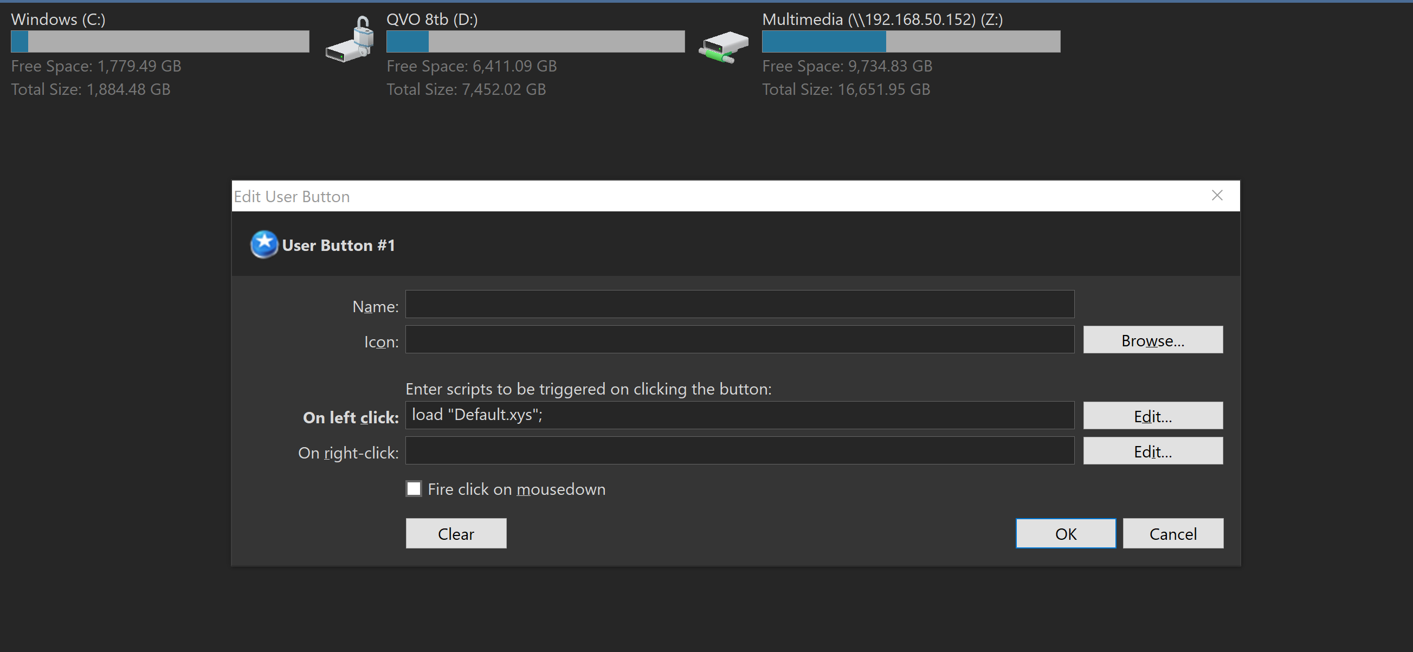Viewport: 1413px width, 652px height.
Task: Click the Browse... button for the icon
Action: (x=1152, y=340)
